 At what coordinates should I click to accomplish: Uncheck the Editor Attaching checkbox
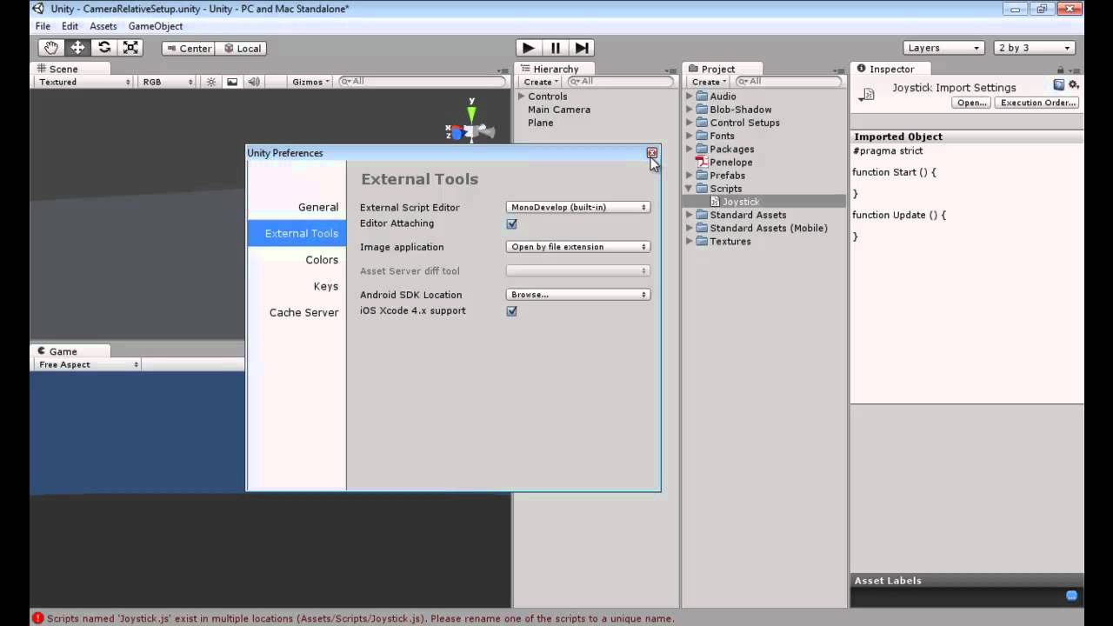511,223
